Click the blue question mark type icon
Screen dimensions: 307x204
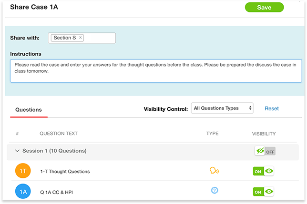click(x=215, y=190)
